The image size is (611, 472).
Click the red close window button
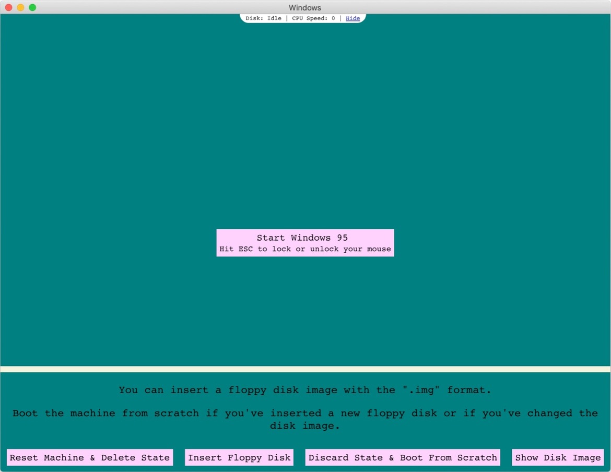(x=8, y=7)
